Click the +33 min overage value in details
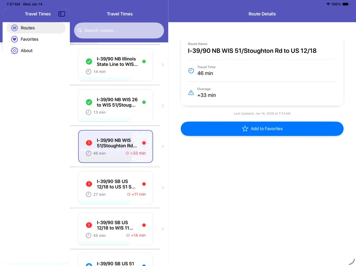The image size is (356, 266). click(x=207, y=95)
